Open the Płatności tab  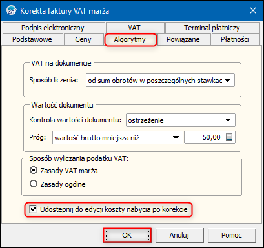(235, 39)
